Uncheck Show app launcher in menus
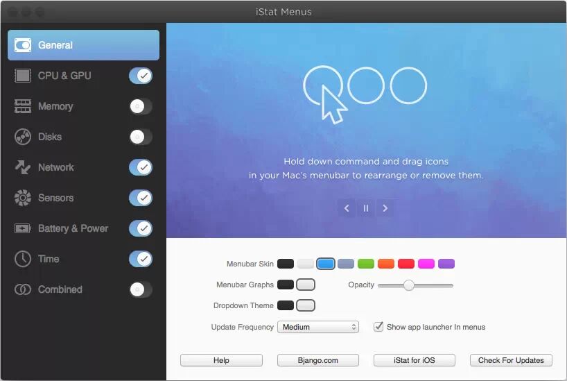This screenshot has height=381, width=567. 378,327
